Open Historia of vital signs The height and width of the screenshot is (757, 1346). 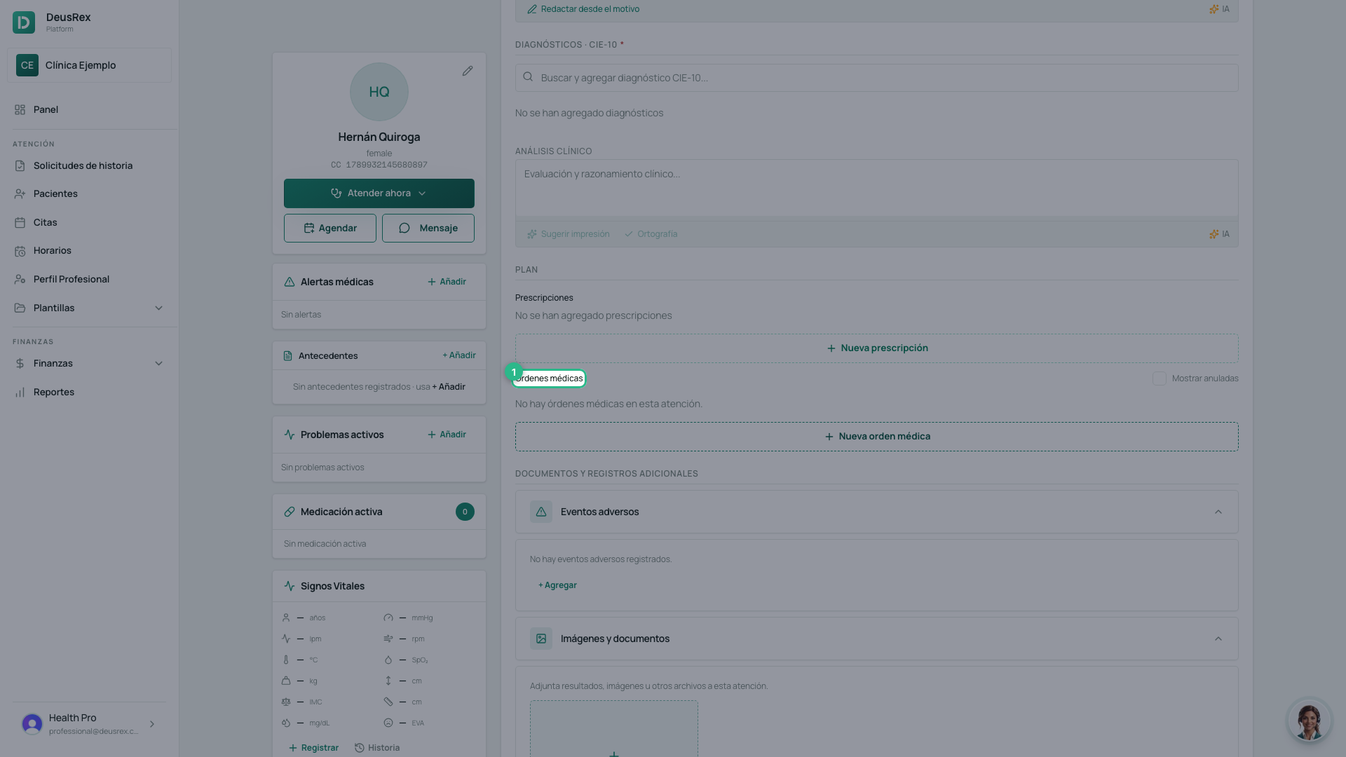click(x=377, y=748)
